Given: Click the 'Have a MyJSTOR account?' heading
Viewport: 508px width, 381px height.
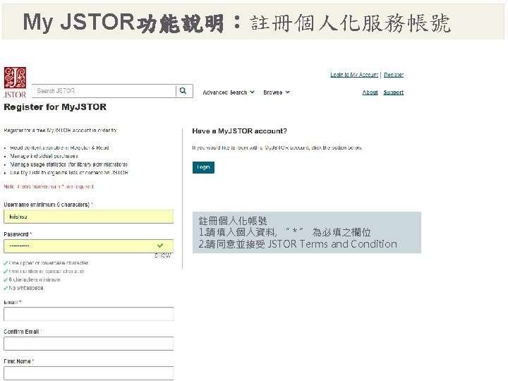Looking at the screenshot, I should [239, 131].
